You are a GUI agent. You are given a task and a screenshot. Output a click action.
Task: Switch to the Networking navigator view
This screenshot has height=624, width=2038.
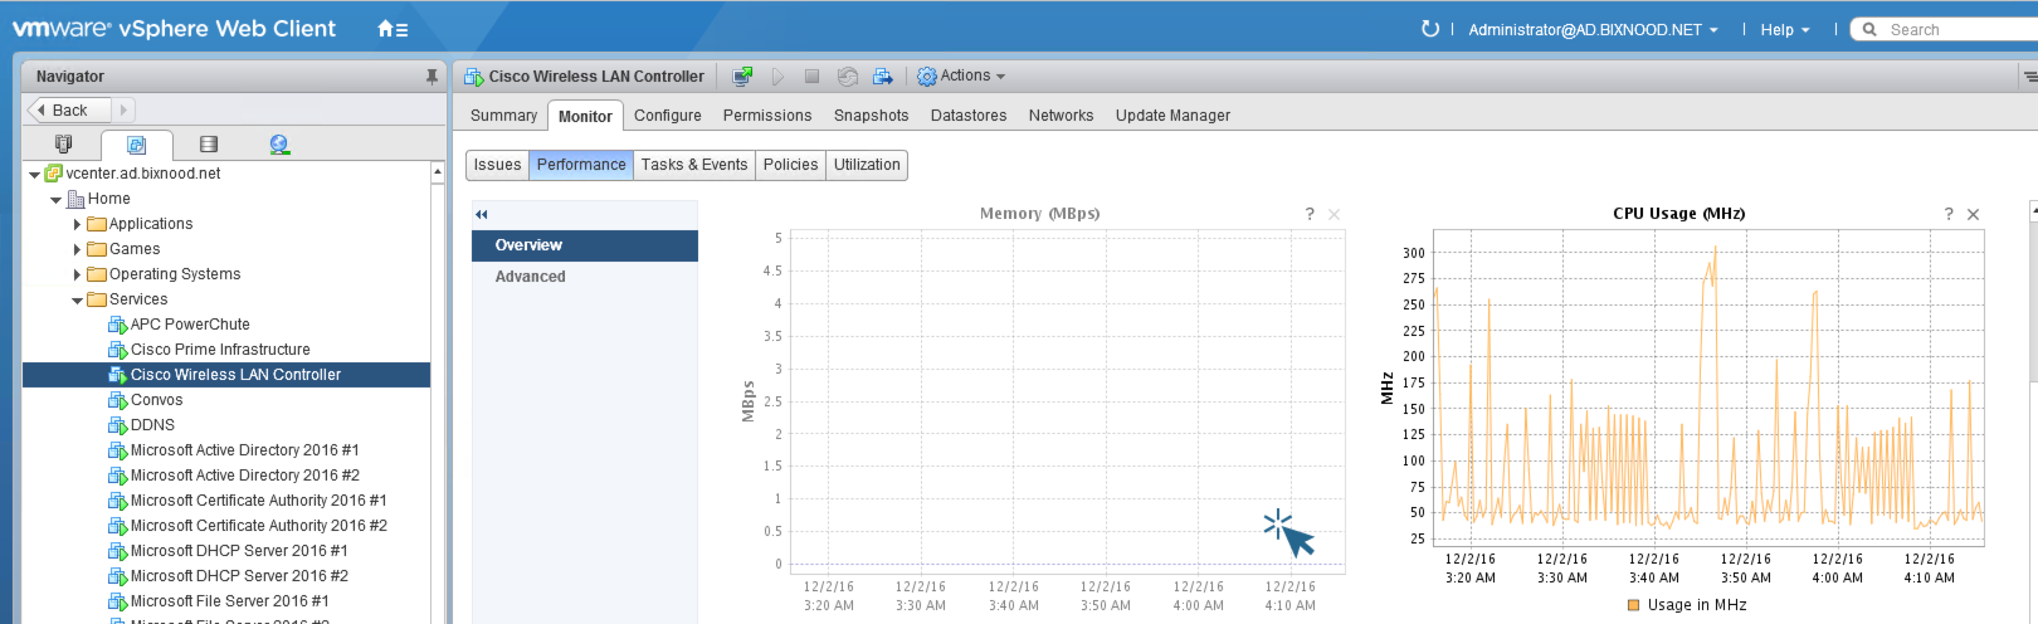point(279,144)
